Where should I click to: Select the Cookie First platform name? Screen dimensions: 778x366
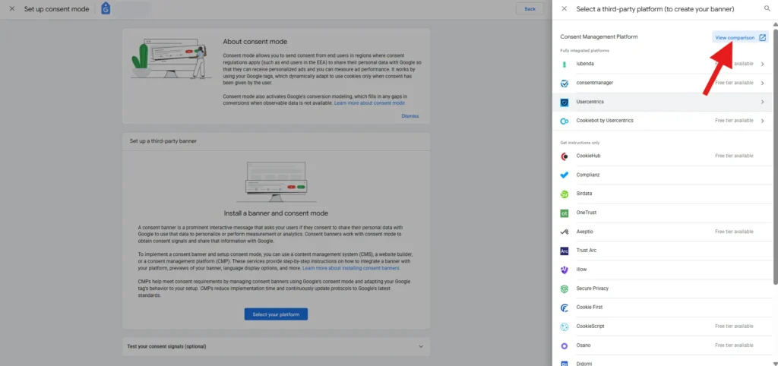click(x=590, y=307)
